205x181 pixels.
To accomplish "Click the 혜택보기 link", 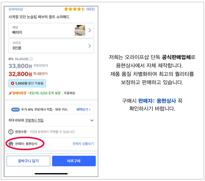I will click(x=83, y=110).
